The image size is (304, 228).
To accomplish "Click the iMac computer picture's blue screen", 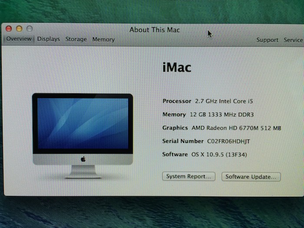I will click(x=83, y=123).
